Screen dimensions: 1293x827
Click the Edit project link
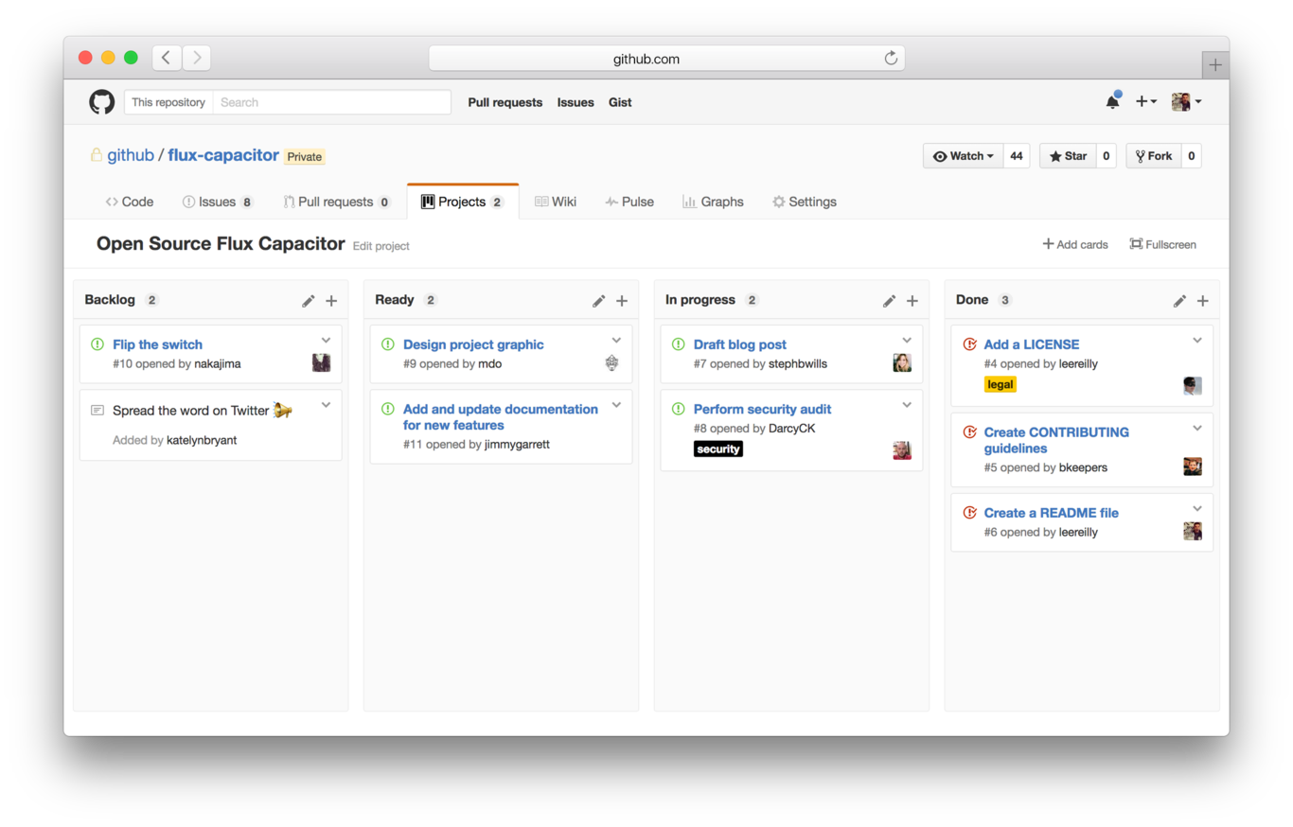click(x=381, y=246)
